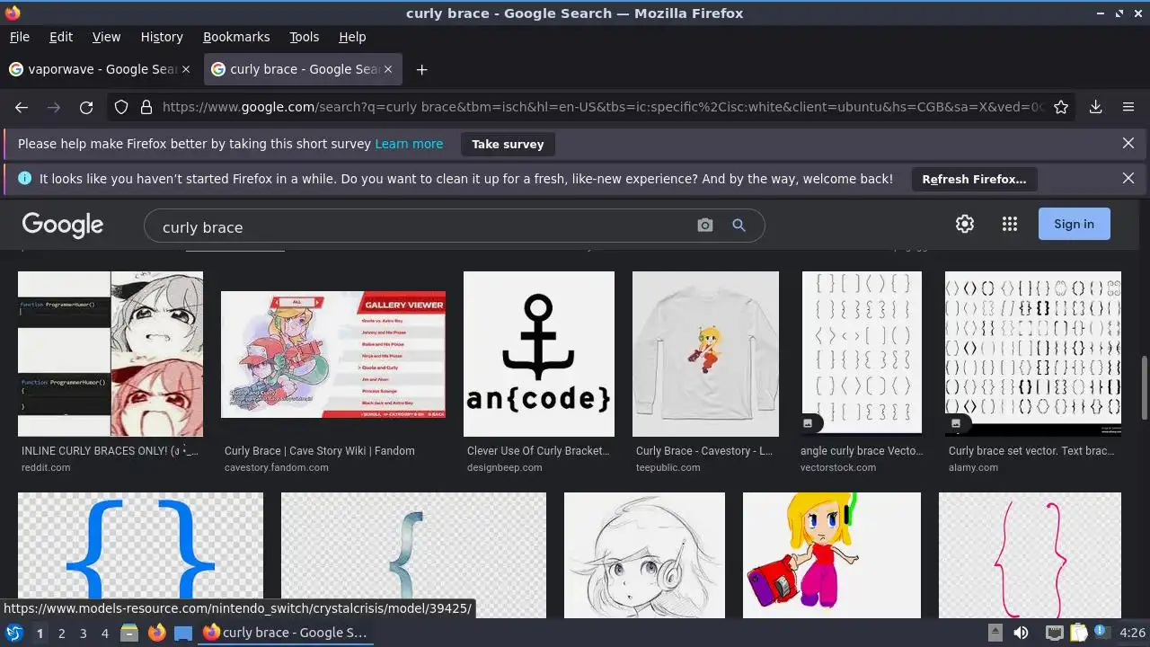Open the single teal curly brace image
The width and height of the screenshot is (1150, 647).
coord(413,555)
